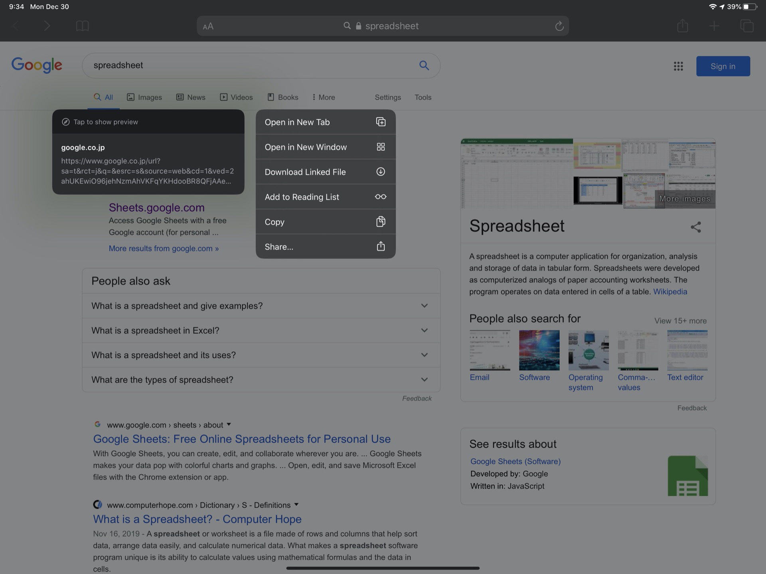This screenshot has width=766, height=574.
Task: Expand 'What is a spreadsheet and give examples?'
Action: [x=261, y=306]
